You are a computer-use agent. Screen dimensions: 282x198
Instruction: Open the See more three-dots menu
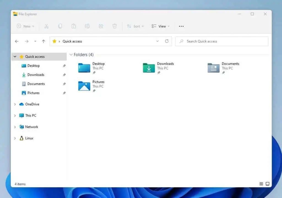181,26
